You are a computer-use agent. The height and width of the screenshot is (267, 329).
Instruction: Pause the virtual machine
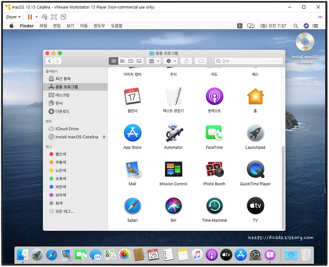(x=30, y=17)
